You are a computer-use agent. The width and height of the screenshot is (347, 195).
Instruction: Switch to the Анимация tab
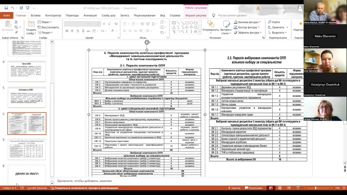click(x=90, y=16)
